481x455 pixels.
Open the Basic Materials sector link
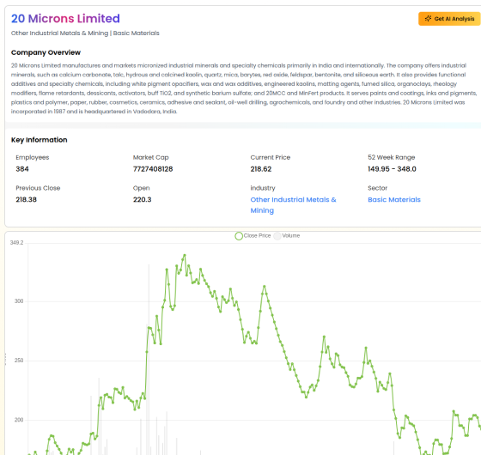click(394, 199)
